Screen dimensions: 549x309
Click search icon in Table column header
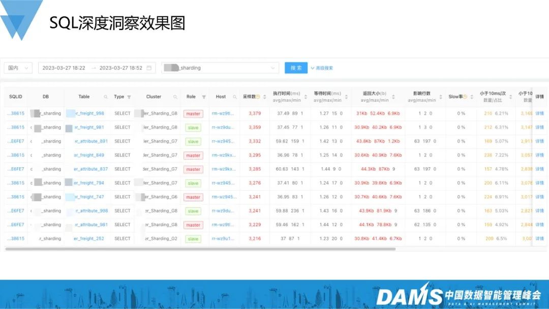pos(106,97)
